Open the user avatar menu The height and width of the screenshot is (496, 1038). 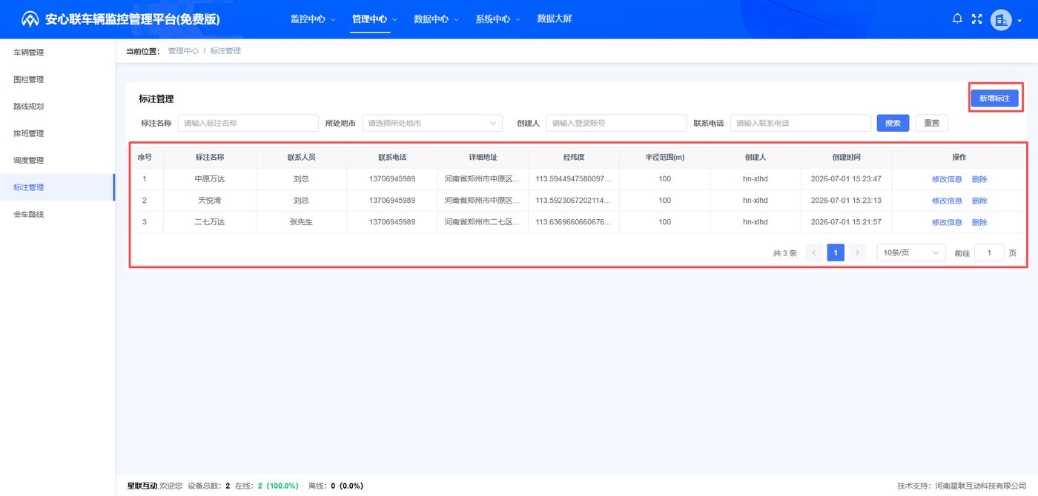tap(1001, 20)
